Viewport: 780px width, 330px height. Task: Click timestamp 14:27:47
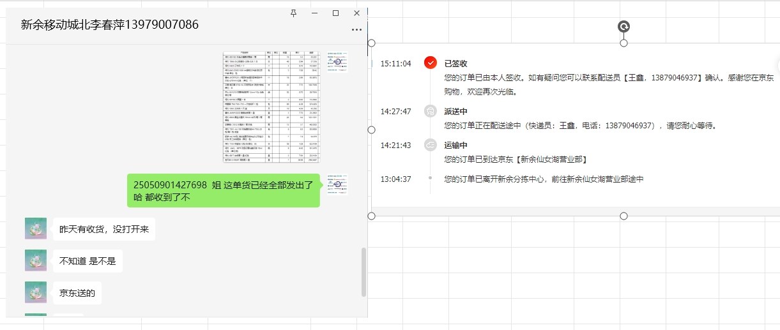tap(395, 111)
